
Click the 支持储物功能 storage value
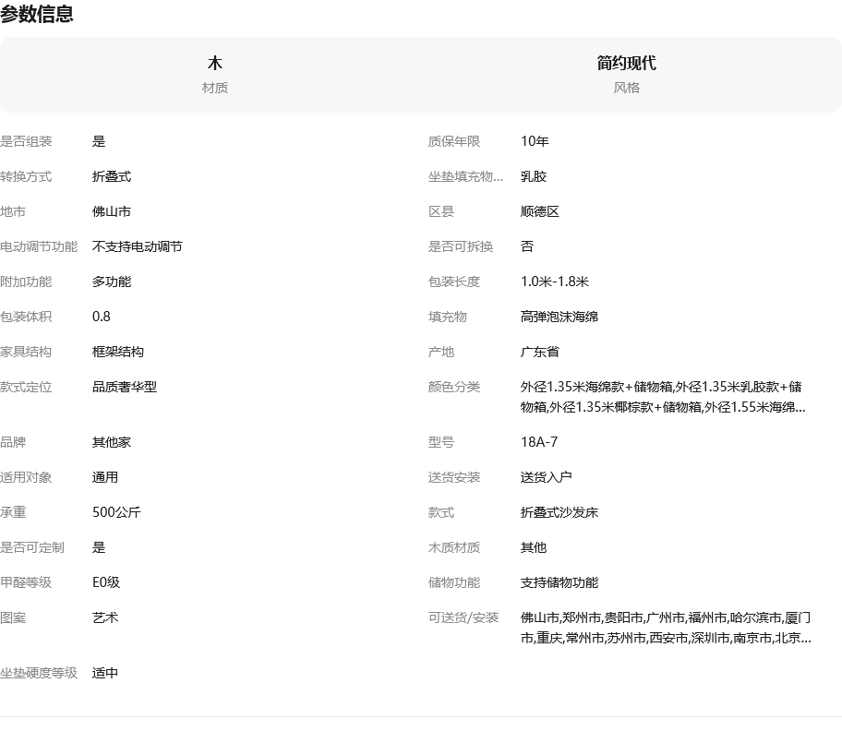click(559, 582)
